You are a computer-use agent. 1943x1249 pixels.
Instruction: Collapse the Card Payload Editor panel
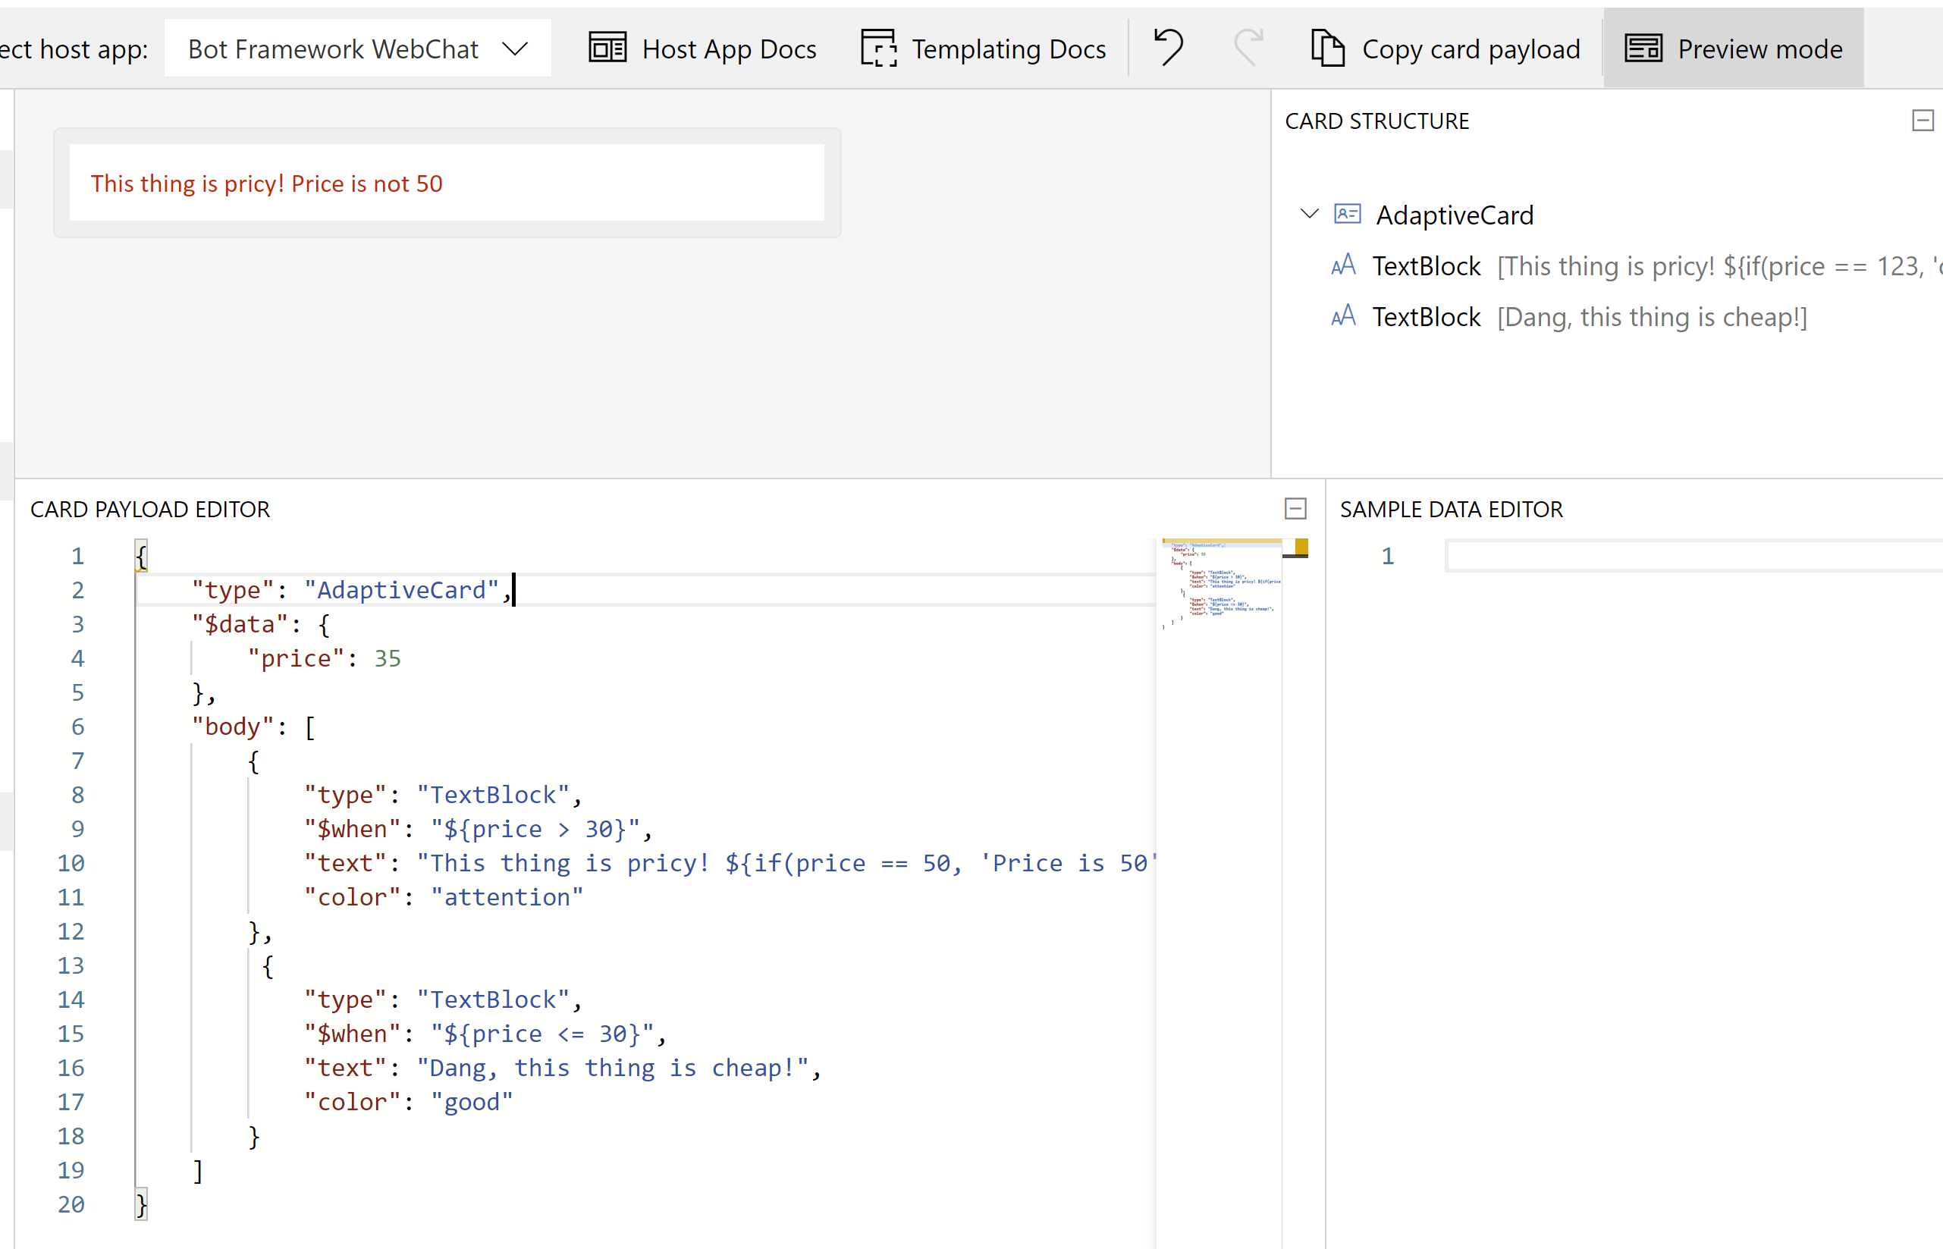[x=1295, y=509]
